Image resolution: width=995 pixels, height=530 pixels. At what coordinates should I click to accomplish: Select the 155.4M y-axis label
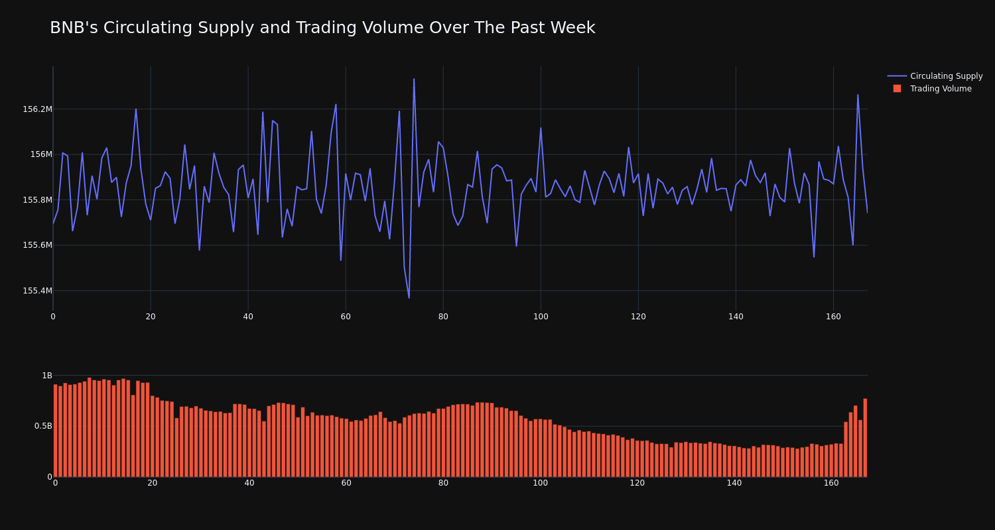[37, 291]
